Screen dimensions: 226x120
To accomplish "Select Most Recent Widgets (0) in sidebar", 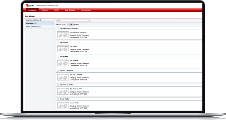I will pos(34,20).
